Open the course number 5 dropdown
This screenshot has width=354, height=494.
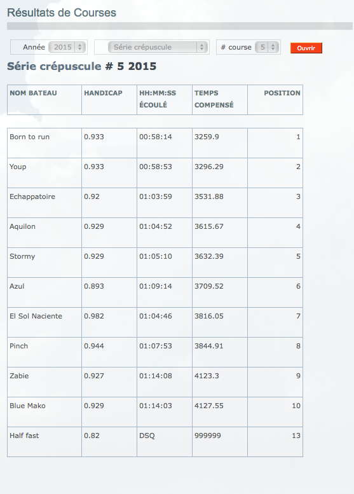267,47
